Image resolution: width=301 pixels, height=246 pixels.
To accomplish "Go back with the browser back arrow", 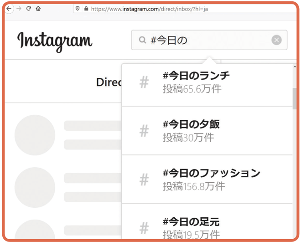I will point(9,9).
